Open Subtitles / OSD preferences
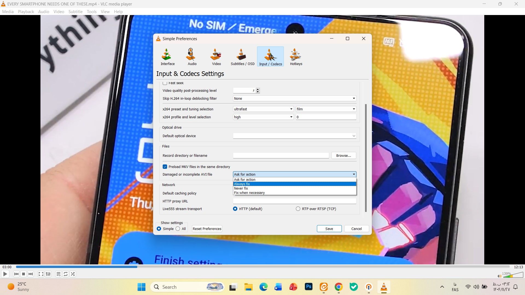Image resolution: width=525 pixels, height=295 pixels. point(242,57)
